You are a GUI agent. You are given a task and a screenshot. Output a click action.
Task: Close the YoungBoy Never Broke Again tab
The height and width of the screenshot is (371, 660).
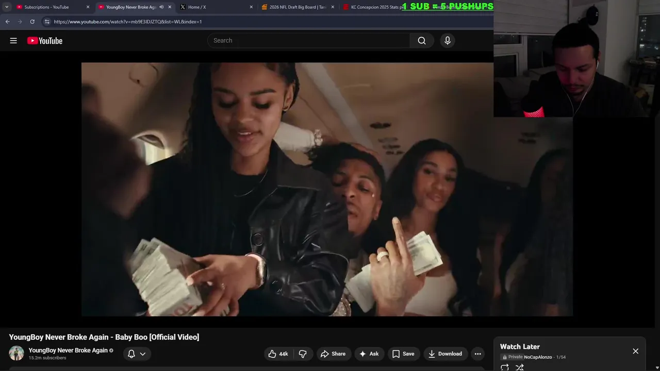pos(170,7)
